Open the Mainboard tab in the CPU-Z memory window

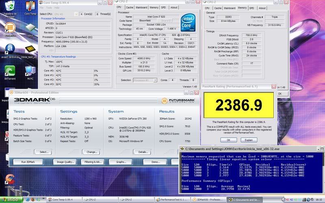pos(230,8)
